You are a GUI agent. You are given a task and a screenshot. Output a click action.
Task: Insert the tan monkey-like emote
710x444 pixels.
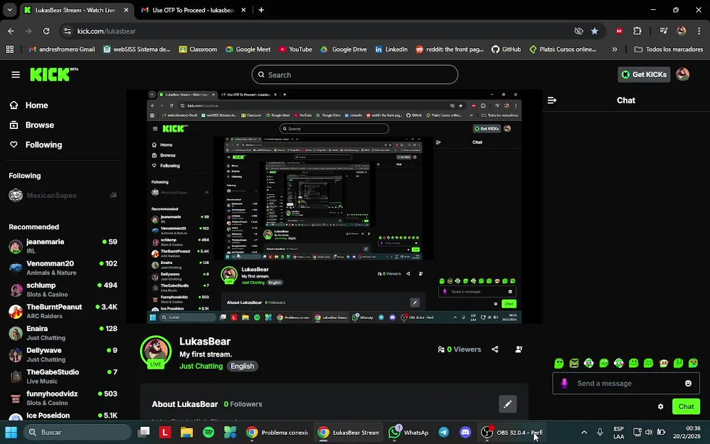(663, 363)
